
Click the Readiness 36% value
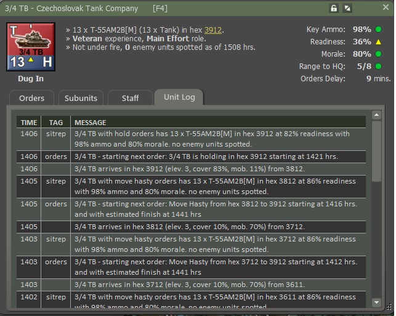coord(362,42)
